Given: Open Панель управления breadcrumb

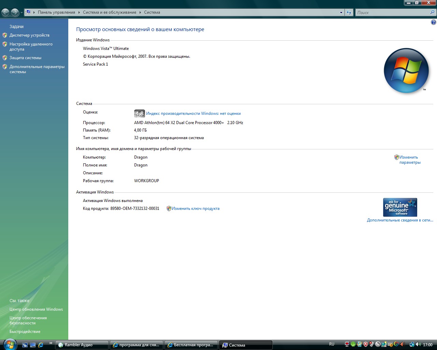Looking at the screenshot, I should 56,12.
